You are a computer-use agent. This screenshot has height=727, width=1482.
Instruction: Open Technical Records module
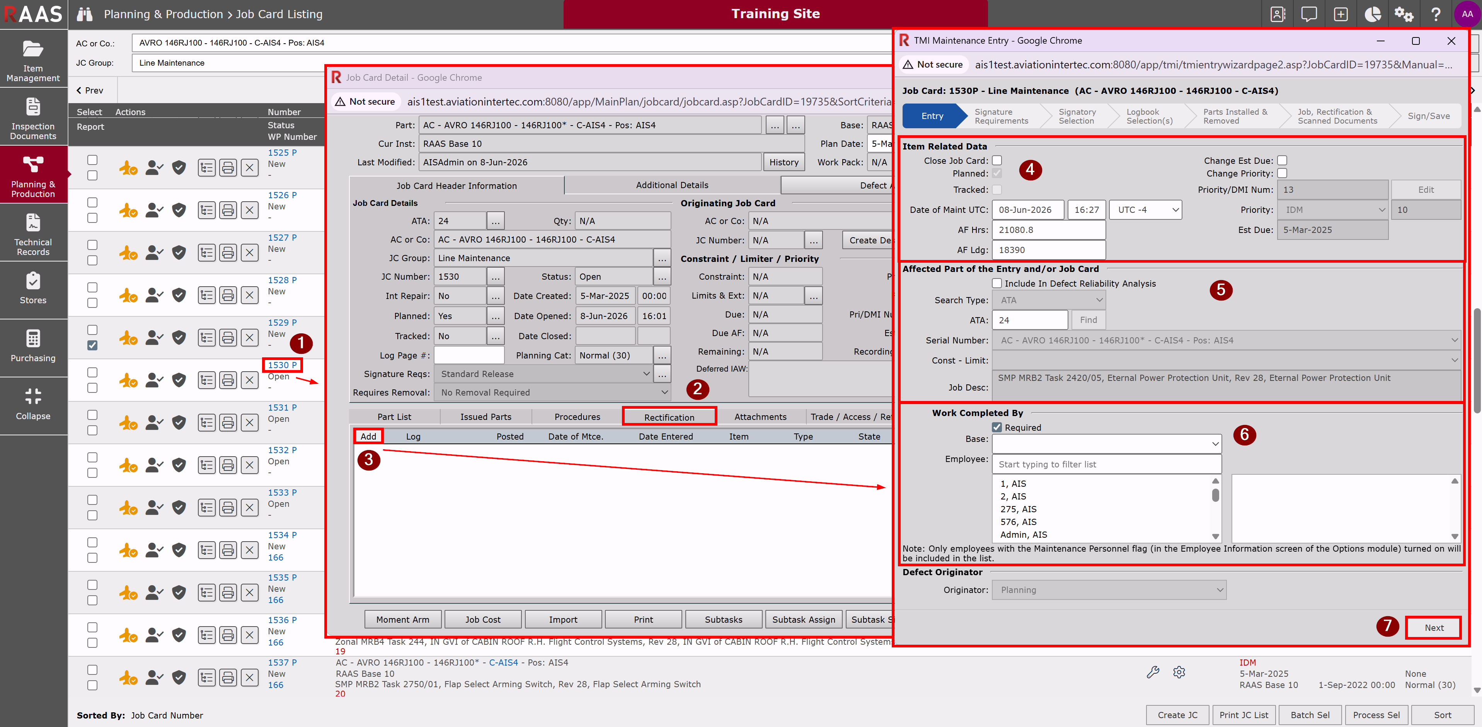pos(33,234)
